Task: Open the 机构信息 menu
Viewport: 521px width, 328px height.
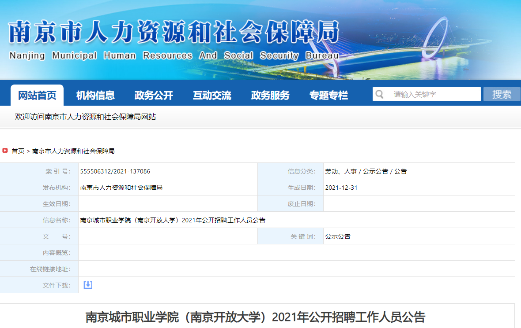Action: [95, 96]
